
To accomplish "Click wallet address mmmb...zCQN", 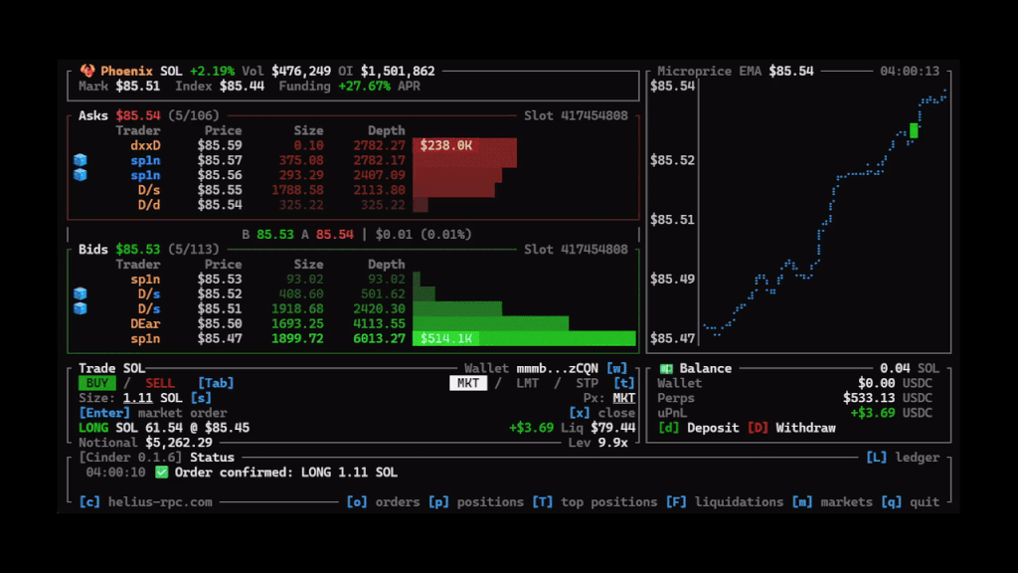I will click(557, 368).
